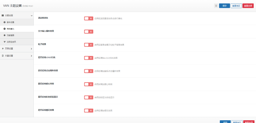This screenshot has height=123, width=256.
Task: Collapse the 主题设置 section chevron
Action: pos(31,16)
